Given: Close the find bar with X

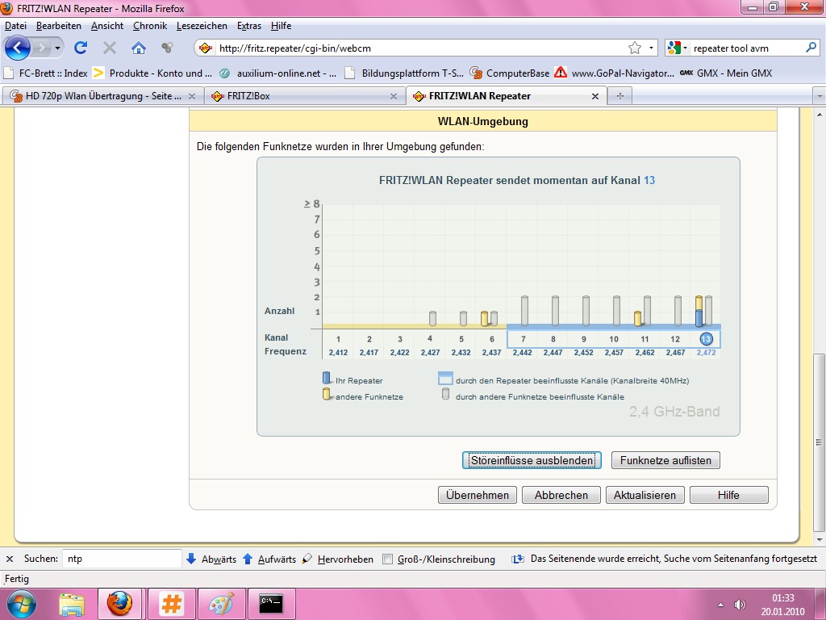Looking at the screenshot, I should (10, 559).
